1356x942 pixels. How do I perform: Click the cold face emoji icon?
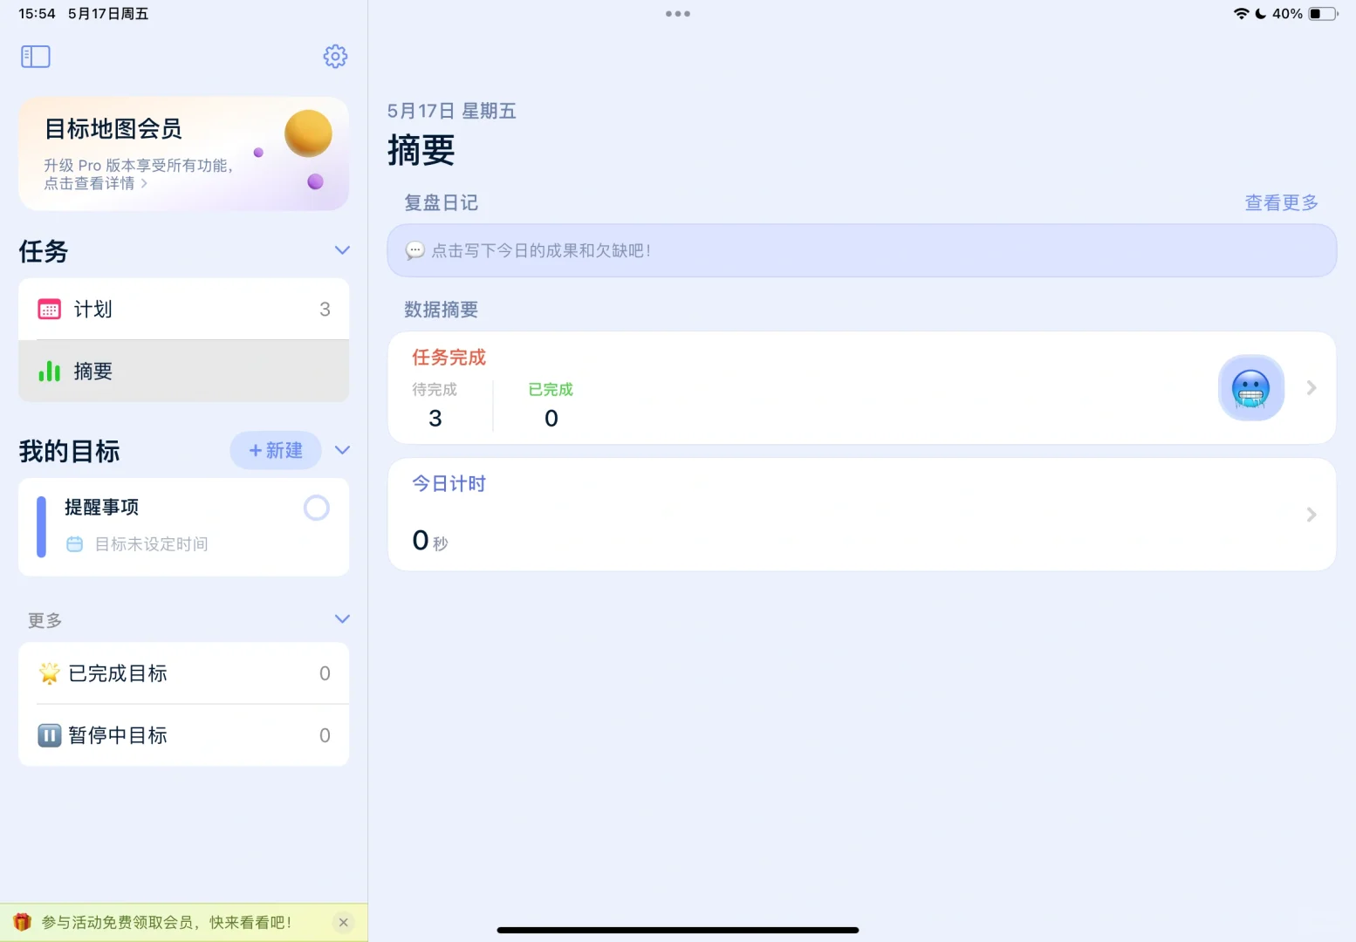point(1250,388)
